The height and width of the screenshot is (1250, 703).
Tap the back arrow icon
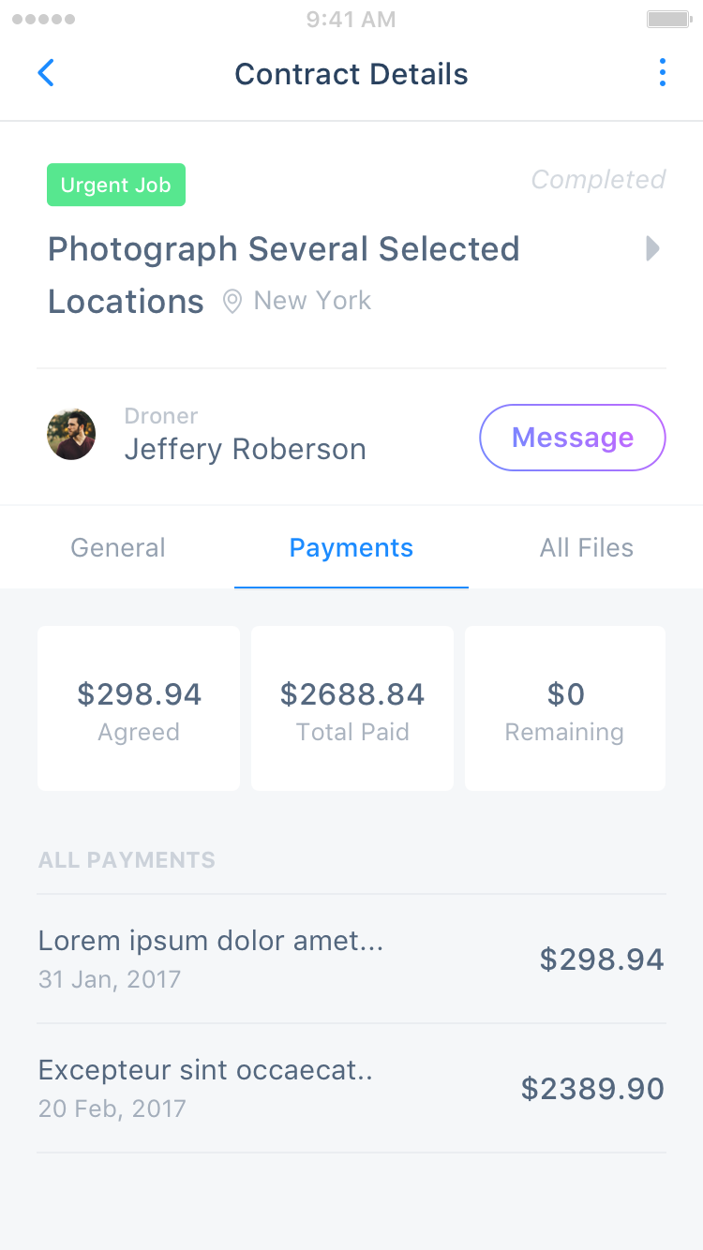(46, 73)
